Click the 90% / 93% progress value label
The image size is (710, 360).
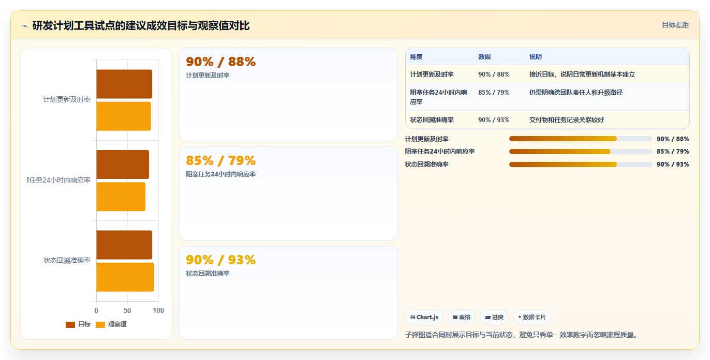(x=673, y=164)
